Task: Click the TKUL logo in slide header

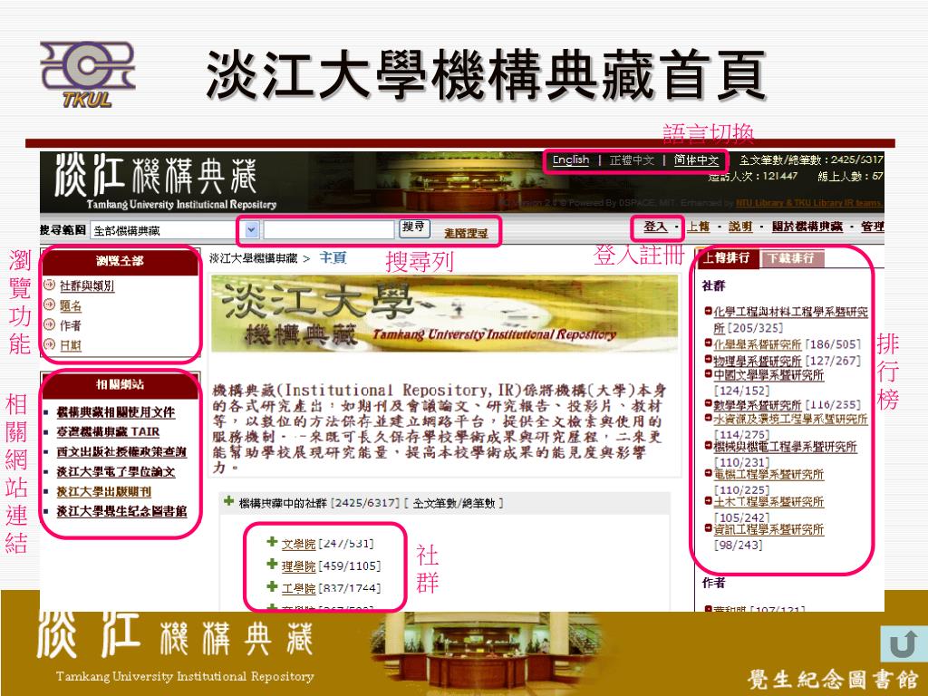Action: point(88,74)
